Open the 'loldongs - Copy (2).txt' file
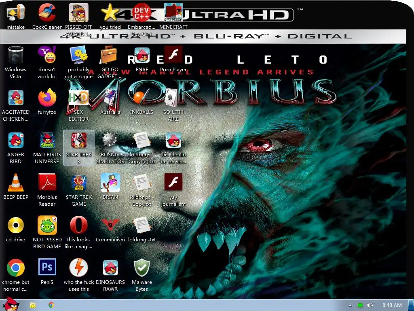Viewport: 414px width, 311px height. (x=142, y=140)
